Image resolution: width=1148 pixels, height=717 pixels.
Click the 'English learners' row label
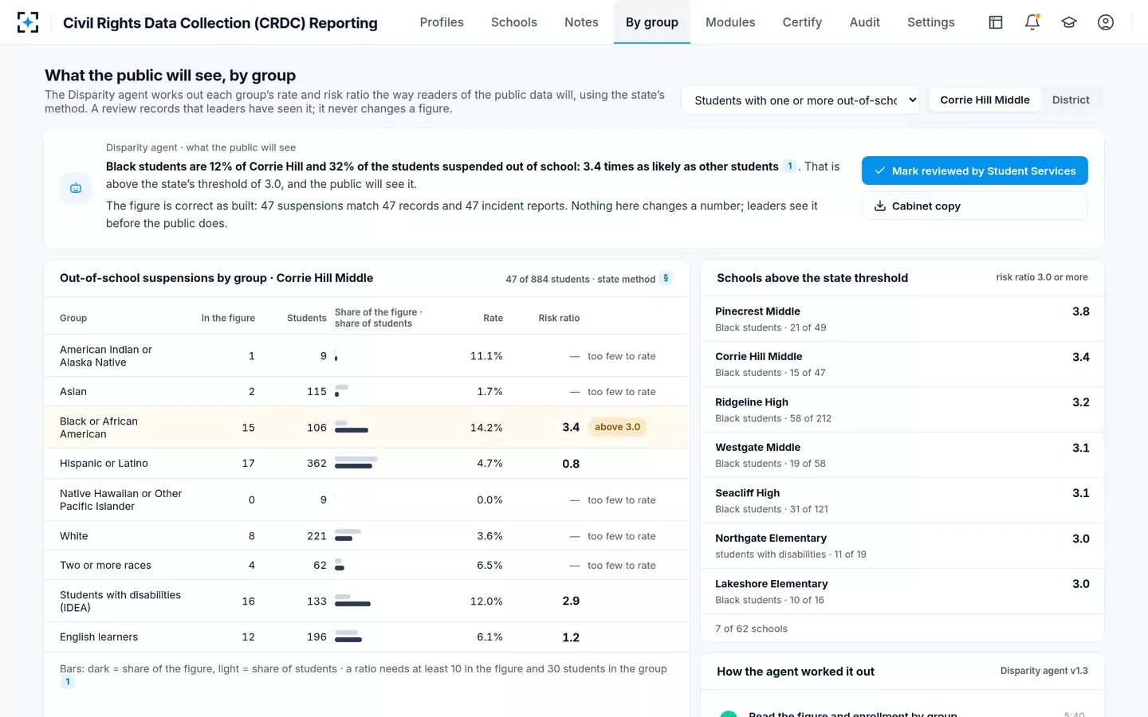[99, 637]
